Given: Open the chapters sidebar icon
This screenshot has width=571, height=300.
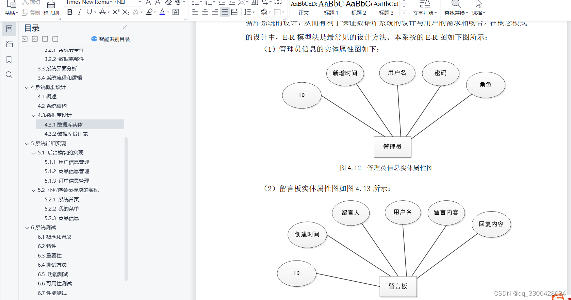Looking at the screenshot, I should pyautogui.click(x=9, y=44).
